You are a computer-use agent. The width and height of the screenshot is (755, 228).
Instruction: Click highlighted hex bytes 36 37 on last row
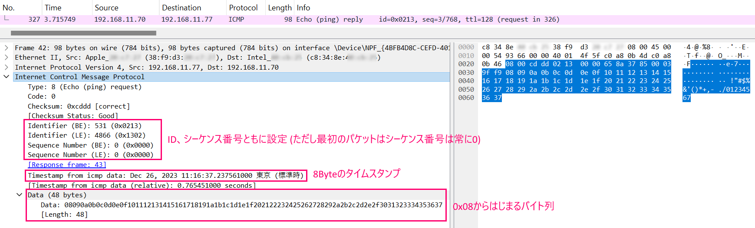[x=491, y=98]
